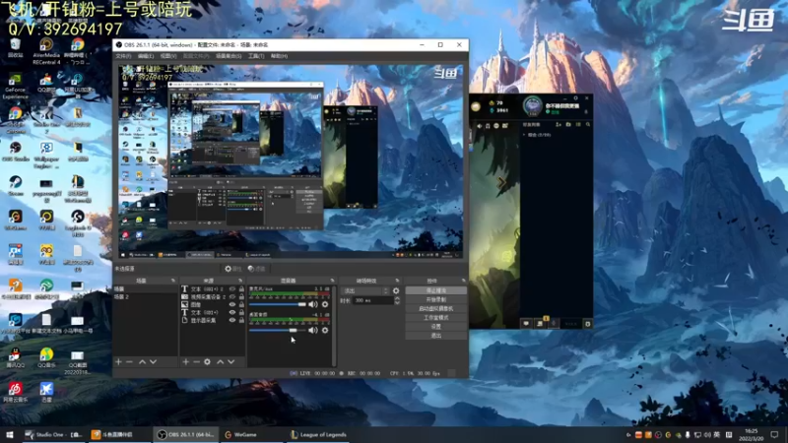Click the chat bubble icon at League client bottom
The height and width of the screenshot is (443, 788).
pyautogui.click(x=526, y=324)
